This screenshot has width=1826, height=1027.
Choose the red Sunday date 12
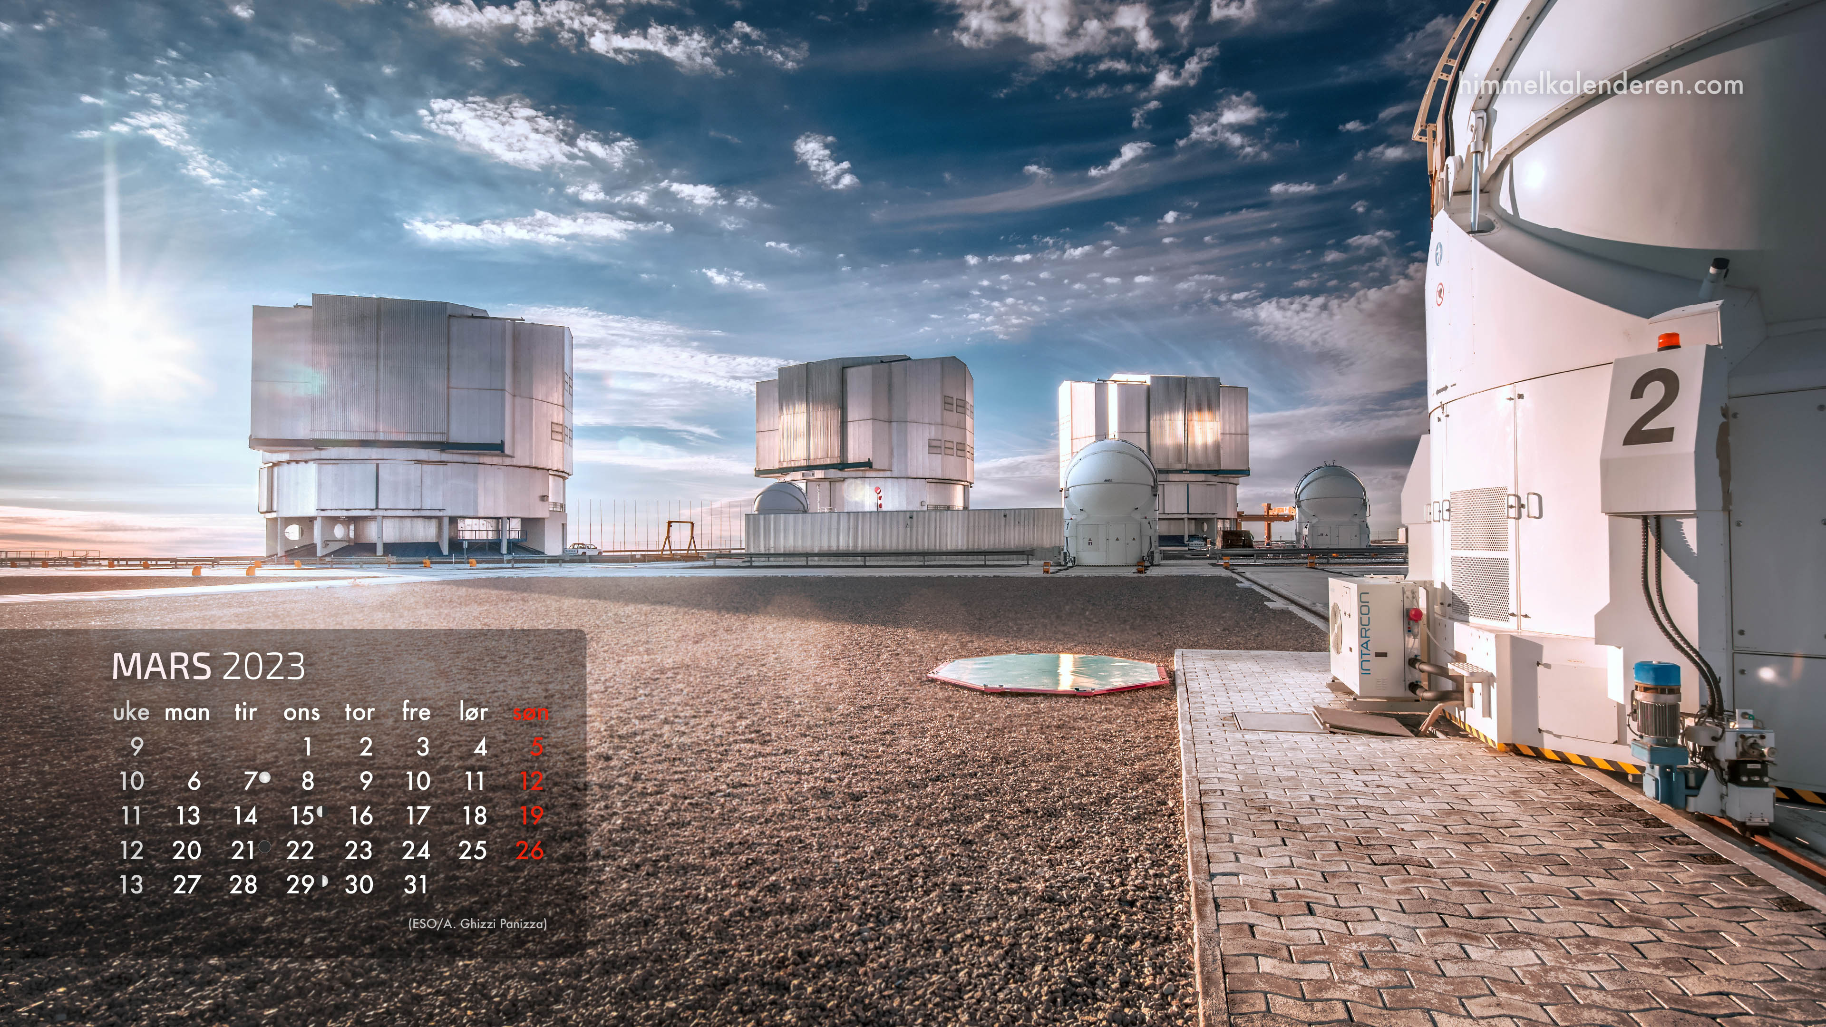point(532,781)
